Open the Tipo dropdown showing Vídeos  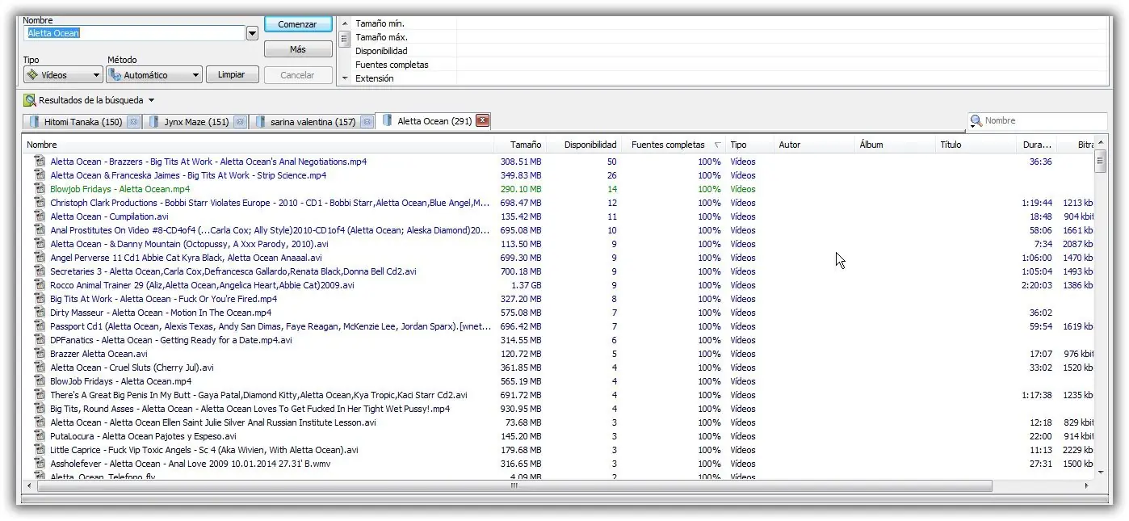coord(63,74)
